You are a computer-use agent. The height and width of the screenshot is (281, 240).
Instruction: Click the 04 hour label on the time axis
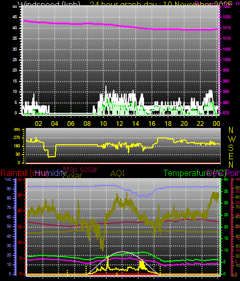click(x=55, y=124)
